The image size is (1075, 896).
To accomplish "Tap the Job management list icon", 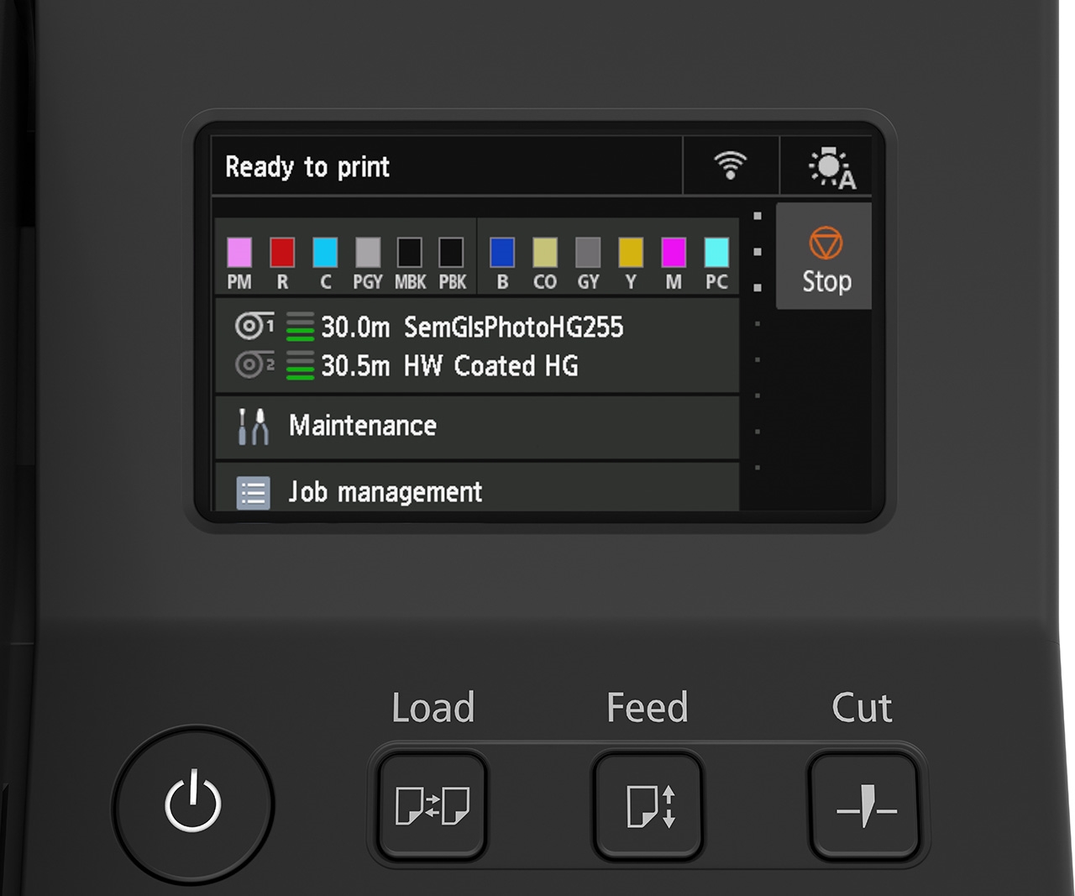I will pos(253,493).
